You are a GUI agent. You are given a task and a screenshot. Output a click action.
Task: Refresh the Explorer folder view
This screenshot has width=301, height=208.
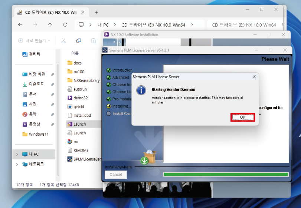(x=65, y=24)
